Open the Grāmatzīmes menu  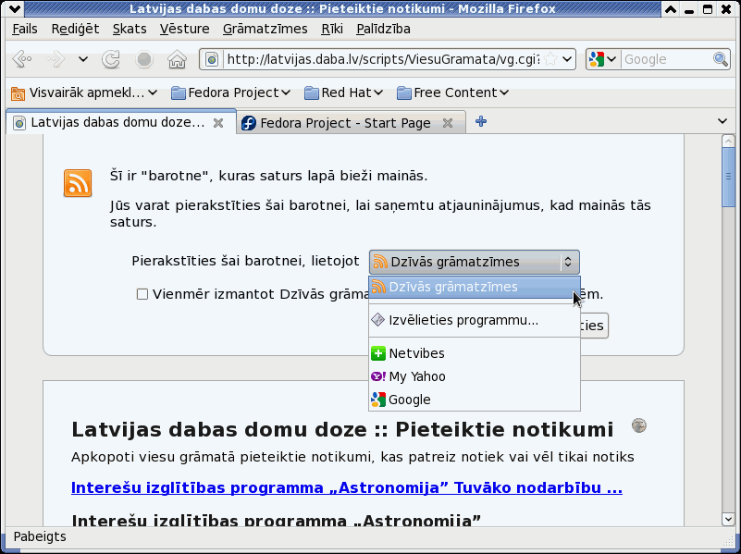pyautogui.click(x=266, y=29)
